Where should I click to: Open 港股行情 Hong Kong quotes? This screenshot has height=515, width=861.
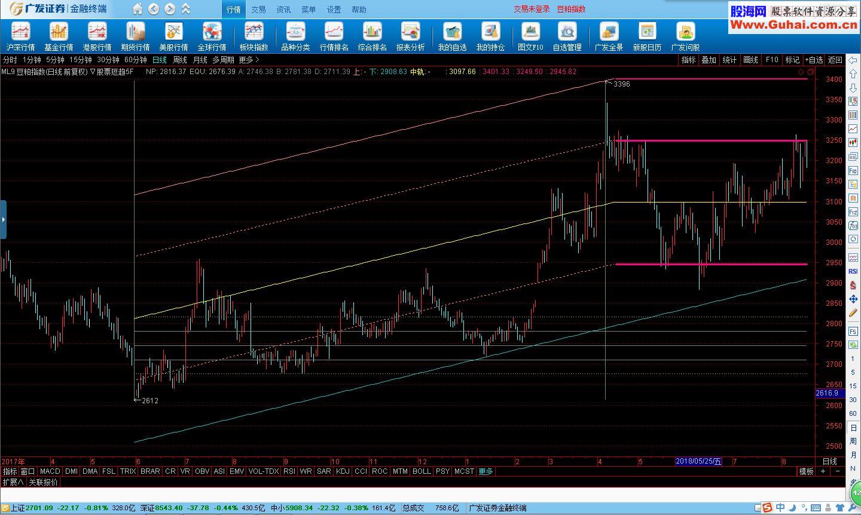click(x=97, y=37)
